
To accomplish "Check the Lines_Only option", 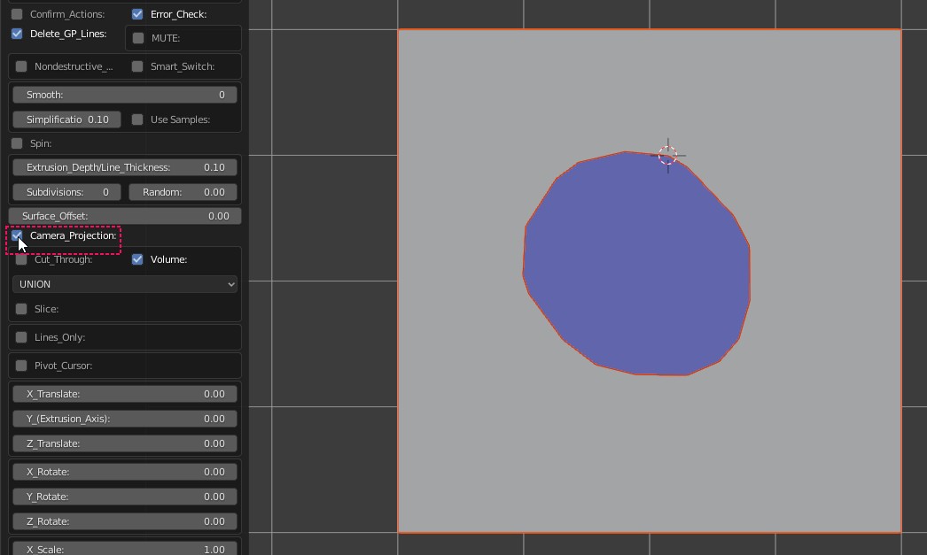I will pyautogui.click(x=22, y=337).
